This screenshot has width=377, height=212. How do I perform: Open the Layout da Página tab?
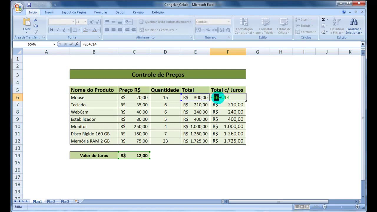(74, 12)
